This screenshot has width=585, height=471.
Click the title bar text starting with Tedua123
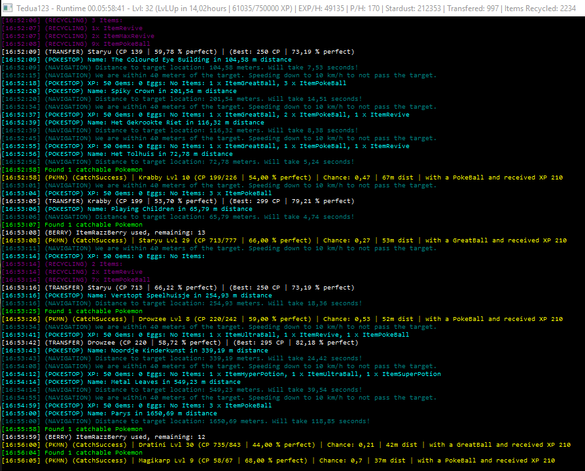pyautogui.click(x=296, y=9)
